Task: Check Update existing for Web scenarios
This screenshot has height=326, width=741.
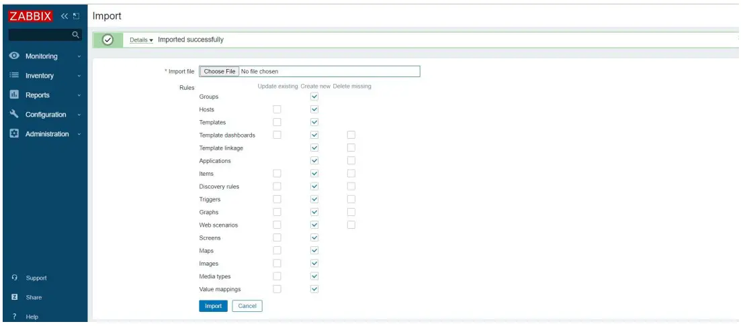Action: (x=277, y=225)
